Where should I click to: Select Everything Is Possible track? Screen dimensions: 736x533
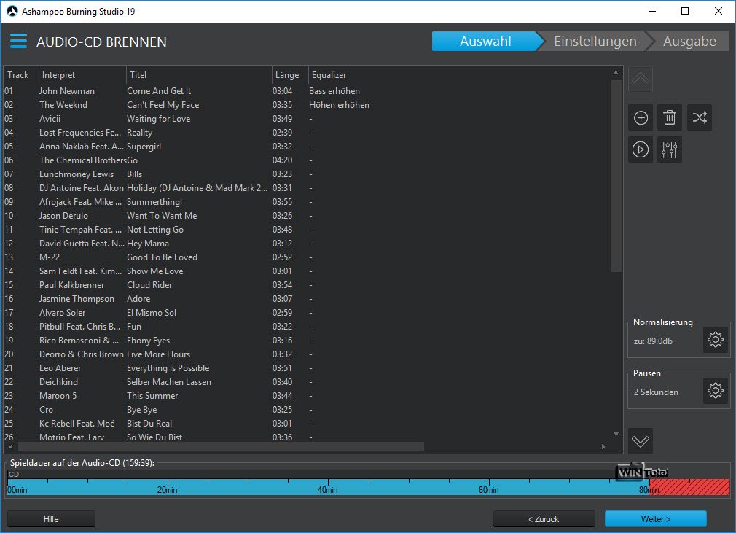(x=308, y=368)
